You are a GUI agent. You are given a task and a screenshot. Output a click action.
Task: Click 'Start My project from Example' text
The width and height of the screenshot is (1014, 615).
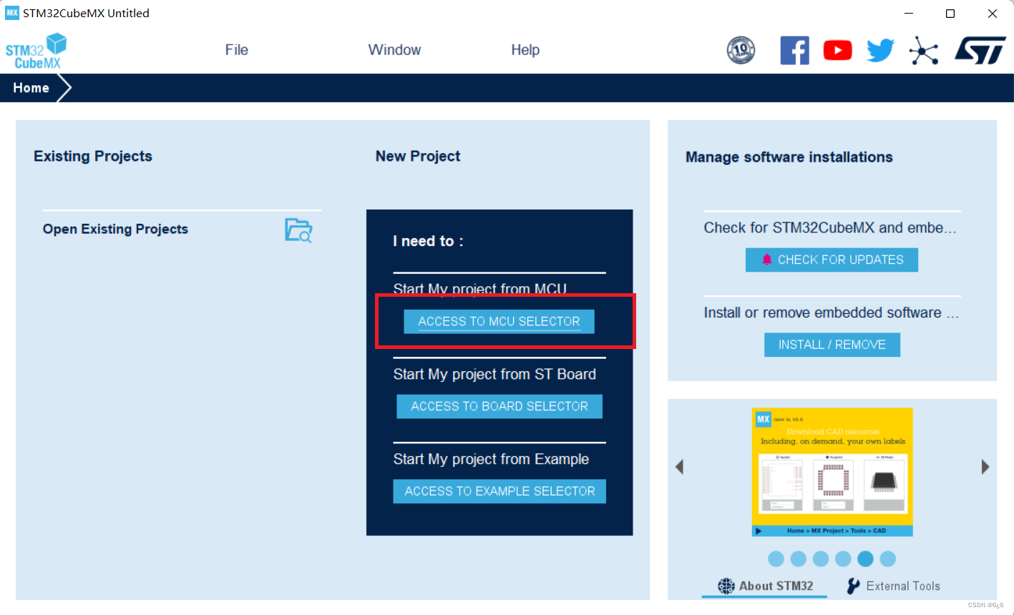pyautogui.click(x=491, y=459)
